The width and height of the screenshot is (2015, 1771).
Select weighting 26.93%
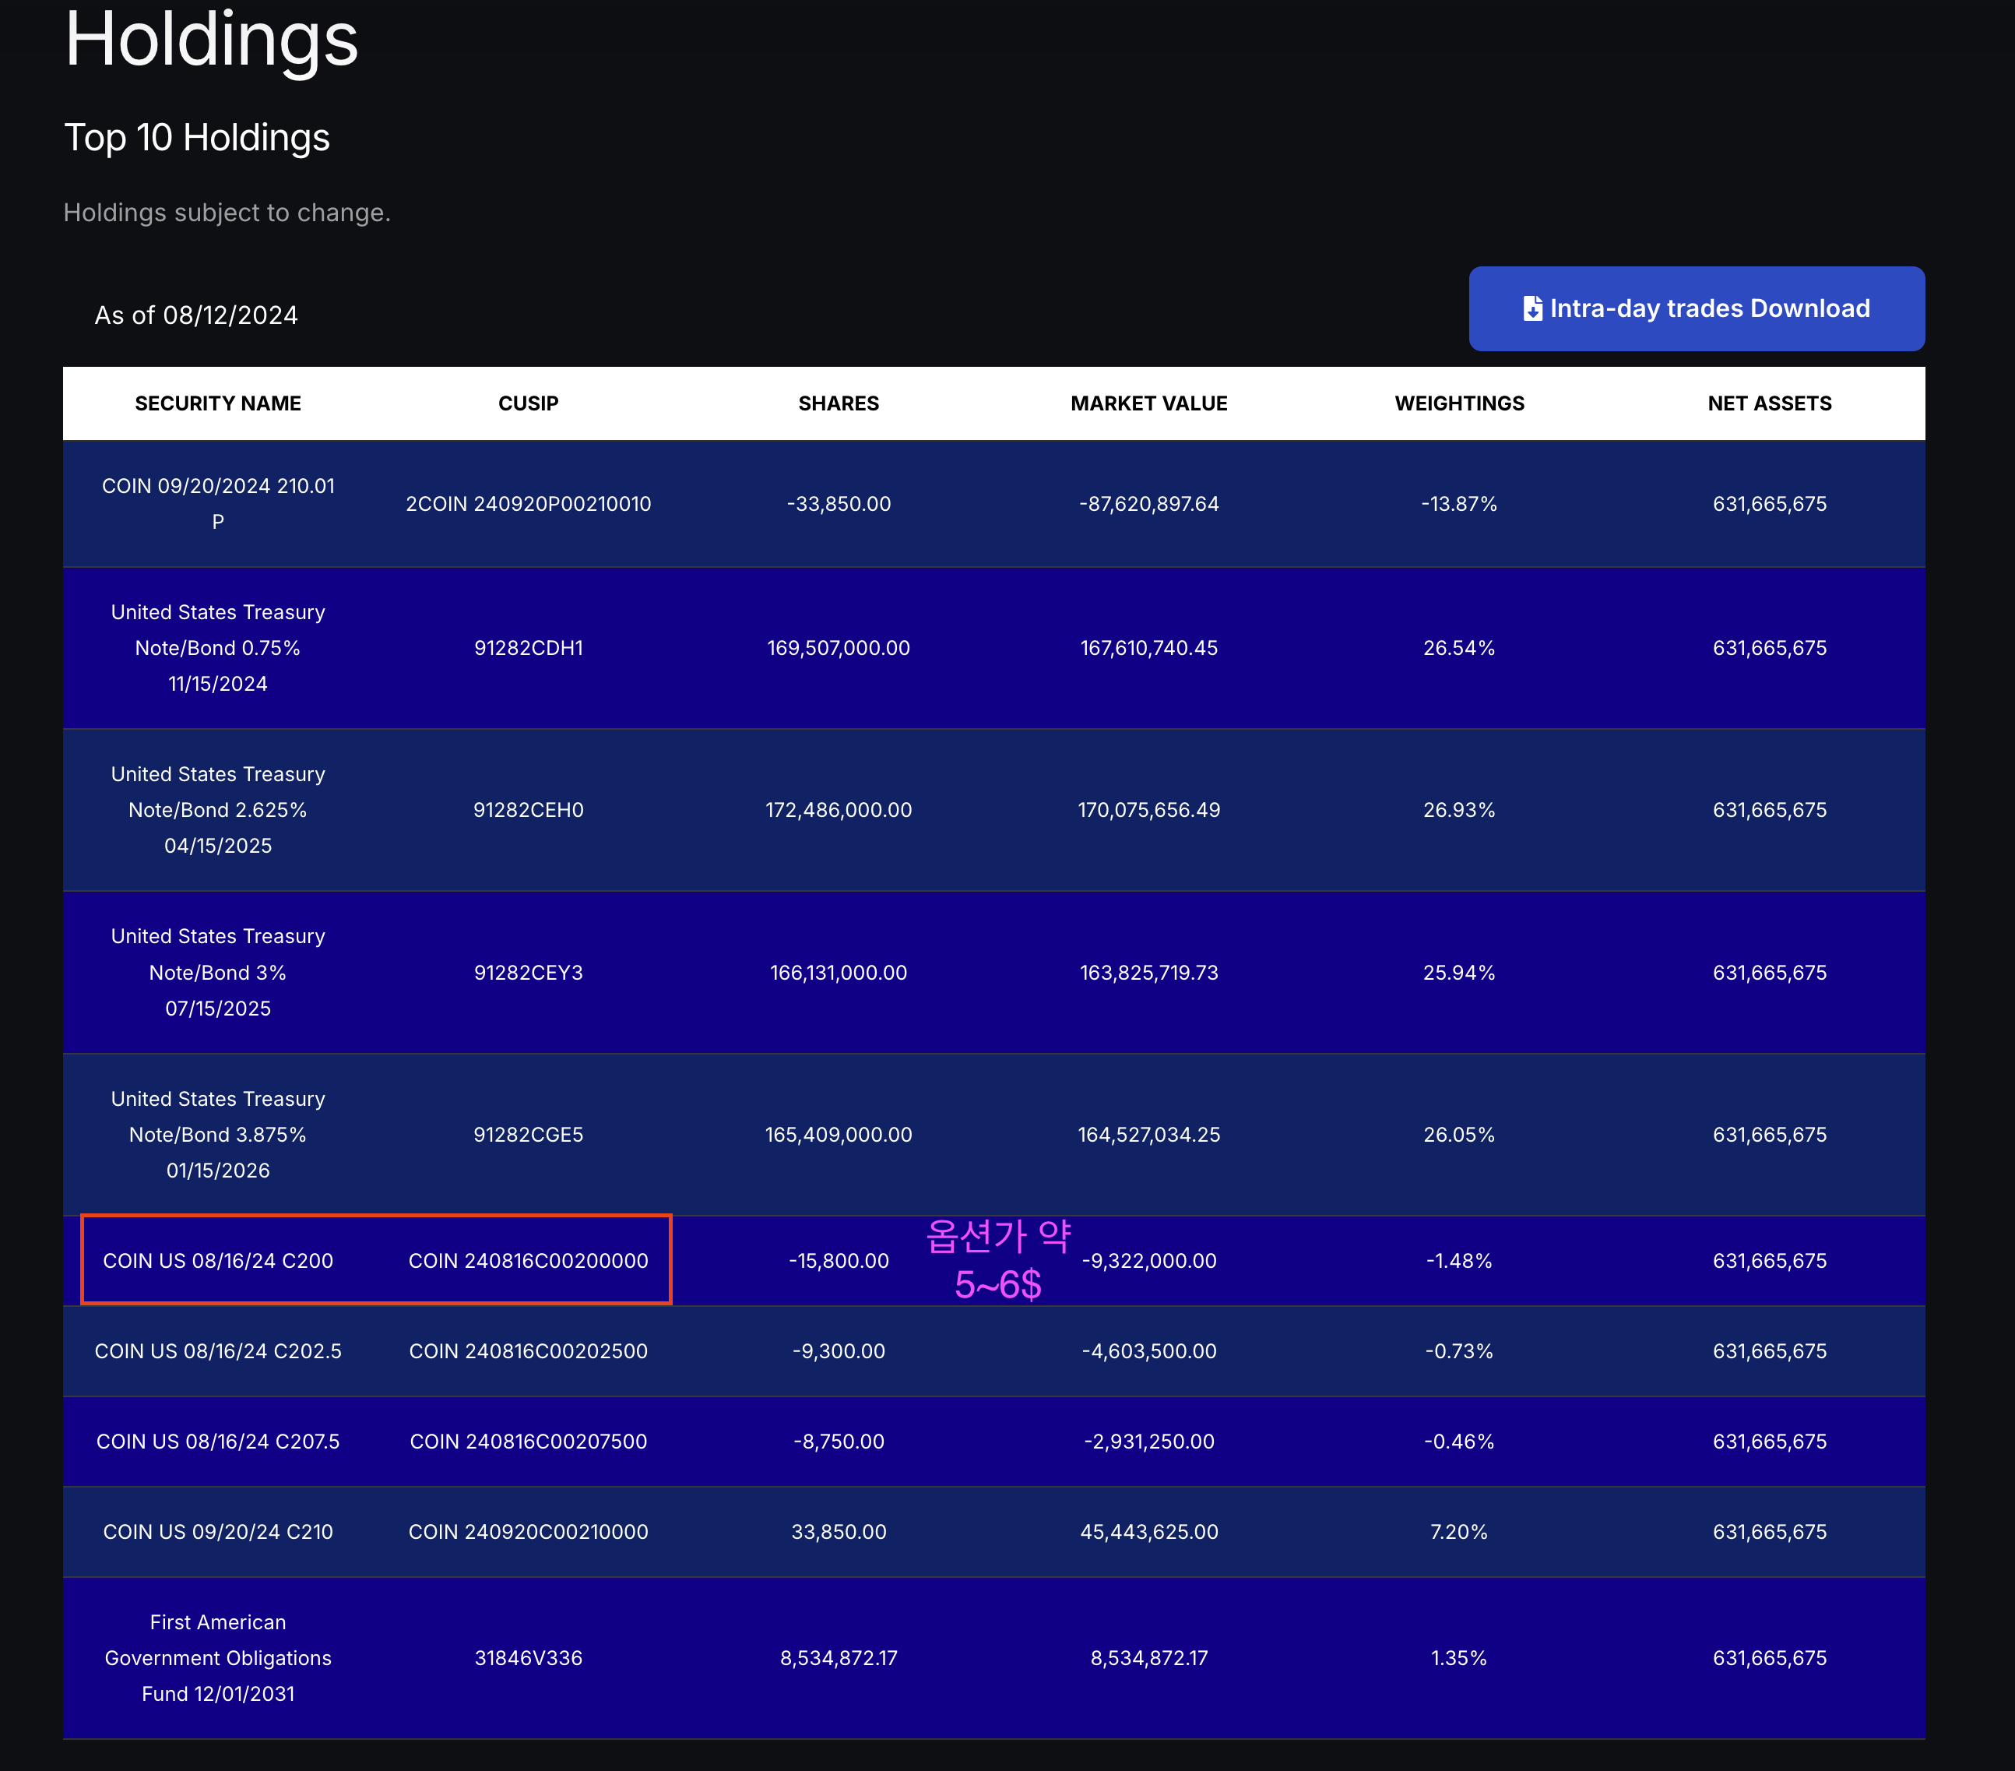coord(1459,810)
